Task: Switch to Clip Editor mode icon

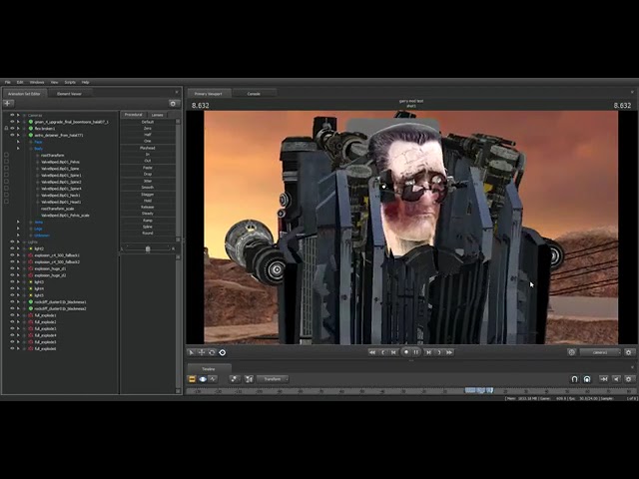Action: (192, 379)
